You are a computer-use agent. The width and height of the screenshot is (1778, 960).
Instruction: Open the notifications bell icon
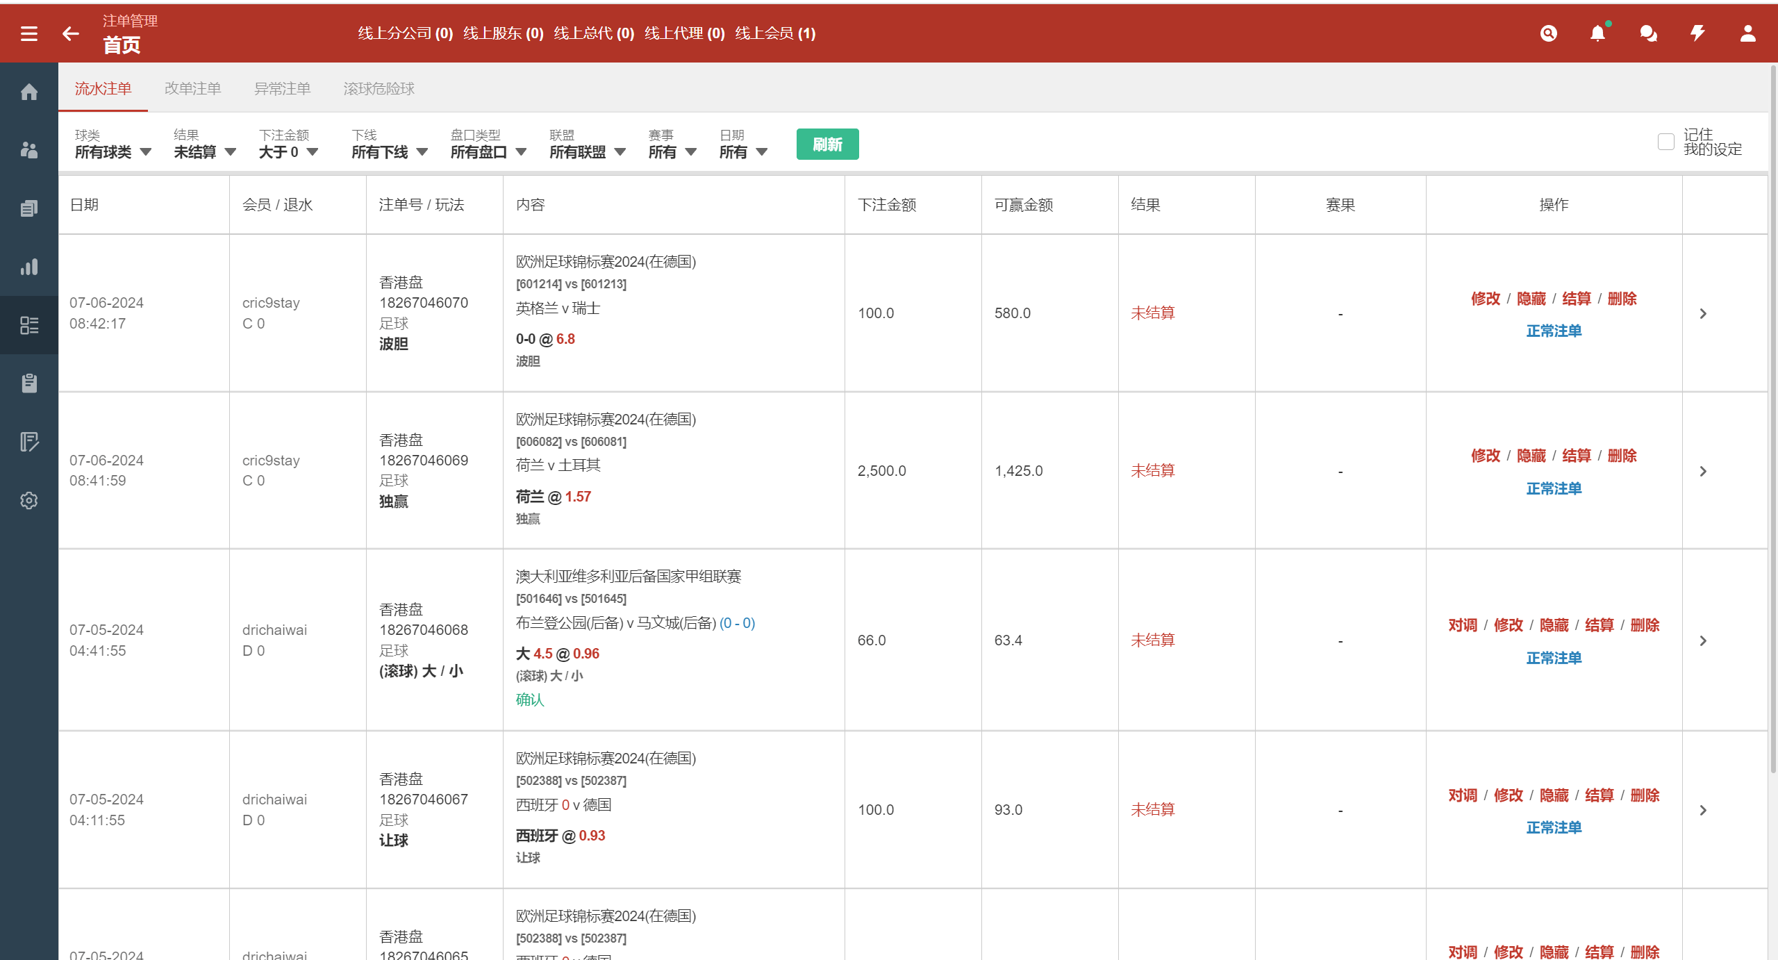pos(1598,33)
